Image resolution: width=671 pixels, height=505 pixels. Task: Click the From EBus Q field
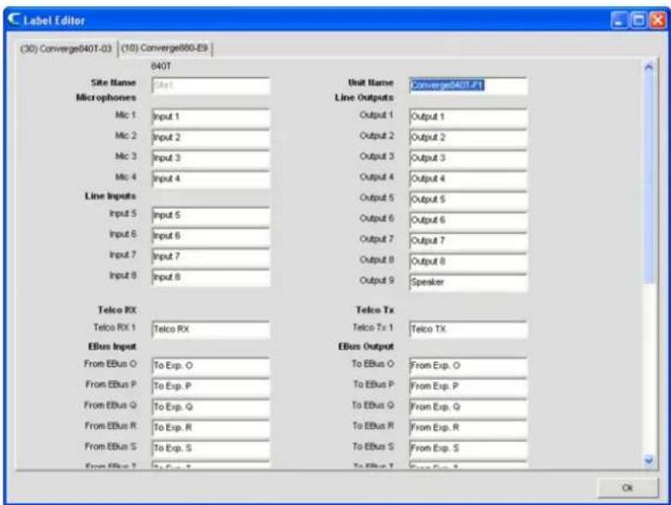pyautogui.click(x=211, y=407)
